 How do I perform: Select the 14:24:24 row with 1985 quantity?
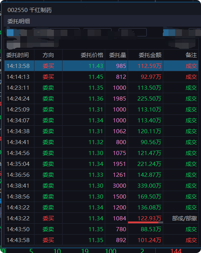point(101,99)
